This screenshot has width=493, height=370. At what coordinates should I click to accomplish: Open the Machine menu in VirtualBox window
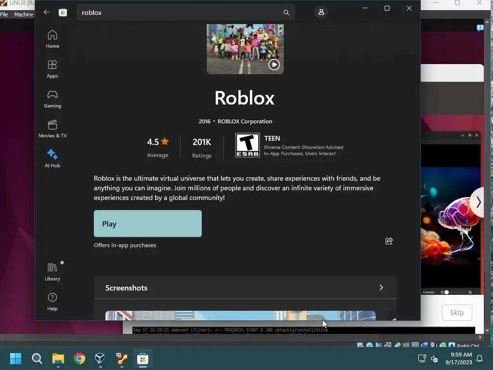[24, 14]
